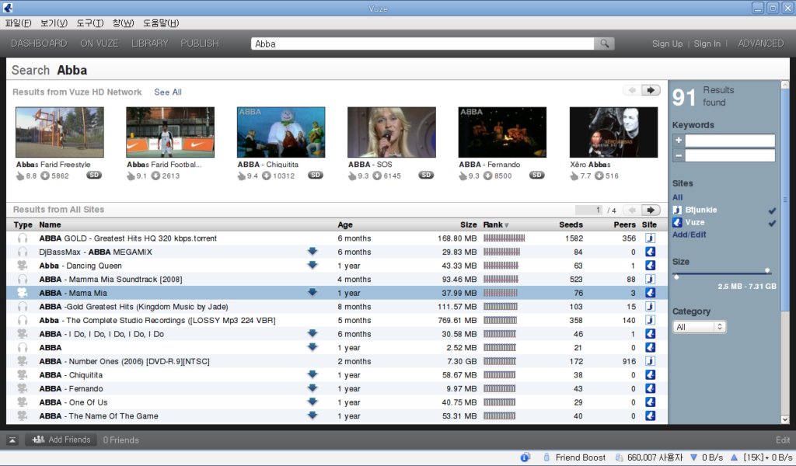This screenshot has width=796, height=466.
Task: Click download arrow for ABBA - One Of Us
Action: 312,402
